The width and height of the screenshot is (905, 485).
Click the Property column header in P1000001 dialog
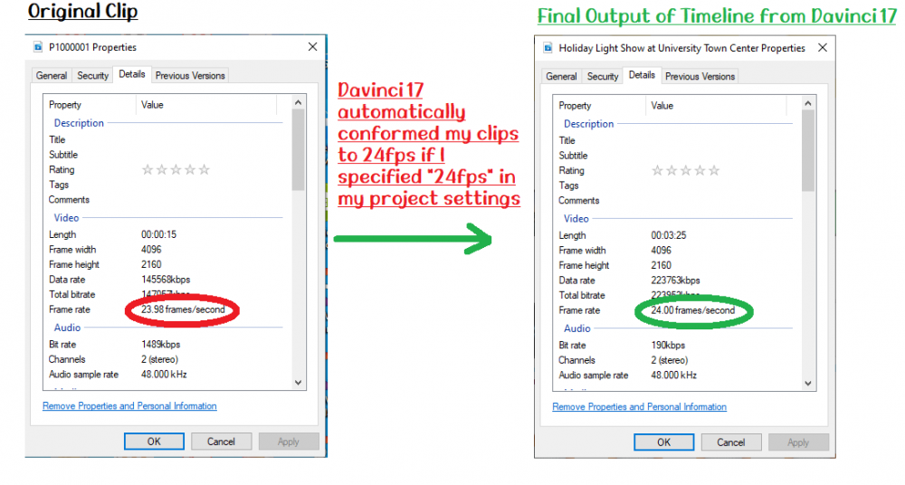[x=65, y=105]
